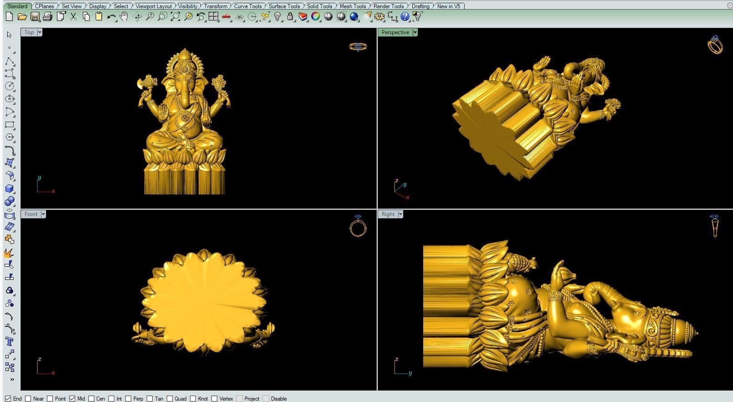
Task: Enable the Tan osnap checkbox
Action: coord(150,398)
